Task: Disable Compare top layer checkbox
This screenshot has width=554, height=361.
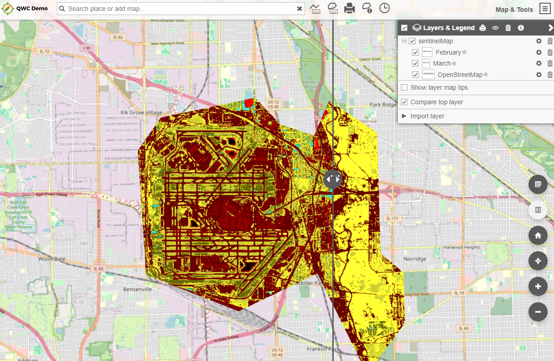Action: 404,102
